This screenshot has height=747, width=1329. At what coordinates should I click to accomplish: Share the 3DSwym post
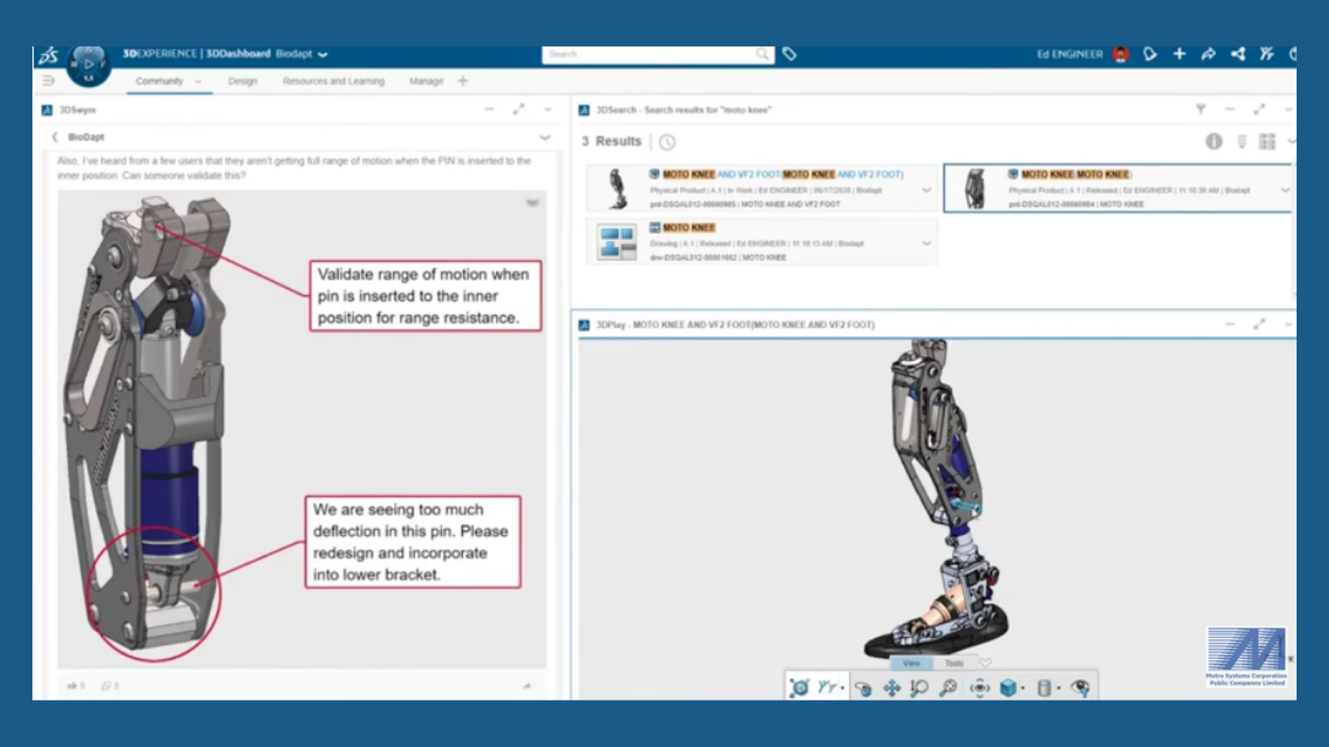pos(527,686)
